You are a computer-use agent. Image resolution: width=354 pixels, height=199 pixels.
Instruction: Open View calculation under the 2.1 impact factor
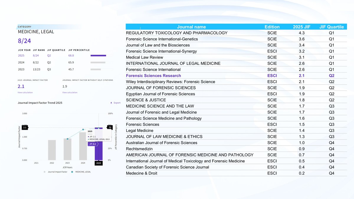(25, 93)
